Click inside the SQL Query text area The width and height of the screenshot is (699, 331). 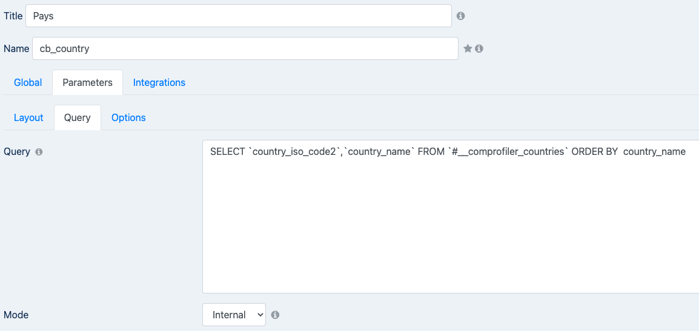(451, 217)
